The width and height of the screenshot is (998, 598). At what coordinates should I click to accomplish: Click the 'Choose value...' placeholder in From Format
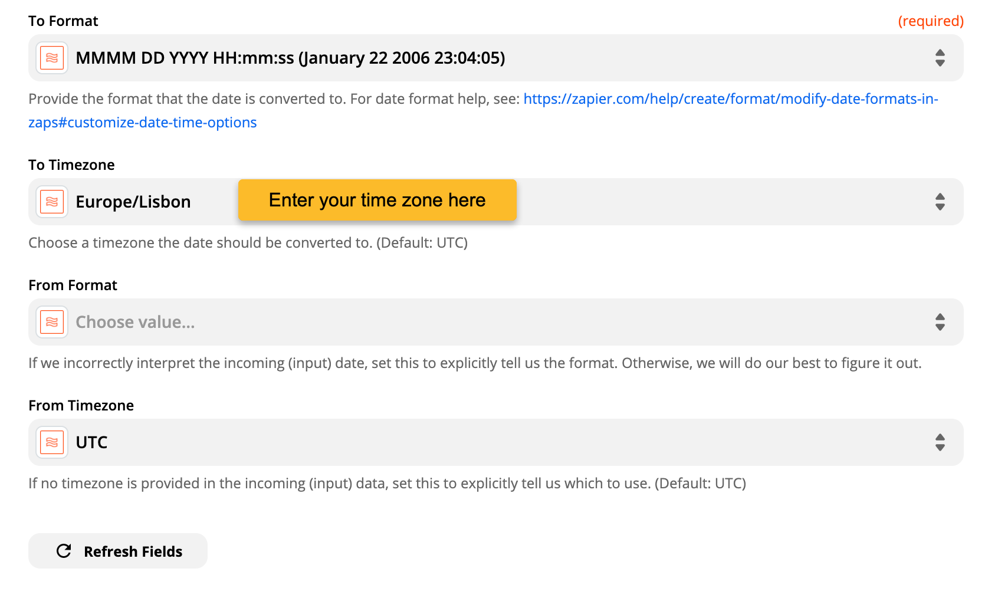(x=135, y=322)
